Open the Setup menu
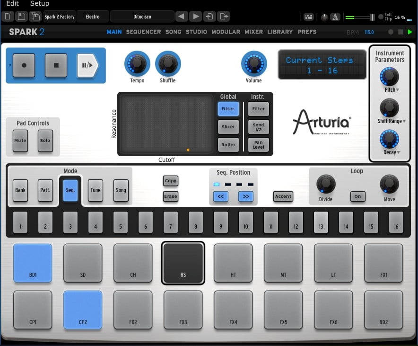 39,3
